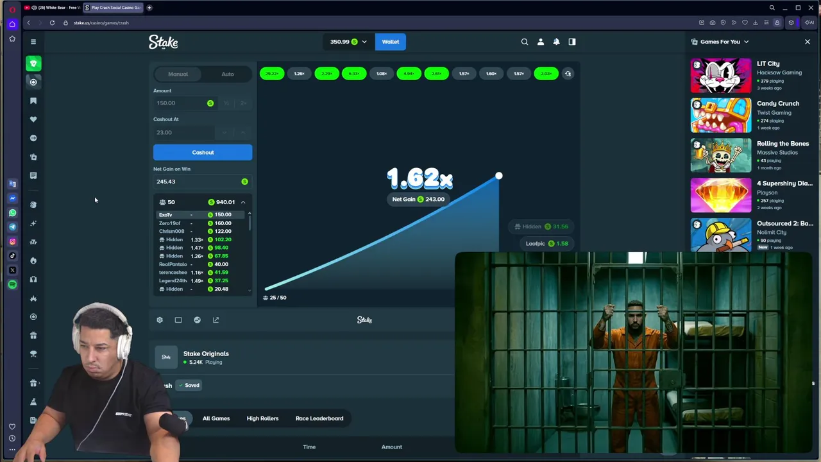This screenshot has height=462, width=821.
Task: Click the pop-out trend arrow icon
Action: click(216, 320)
